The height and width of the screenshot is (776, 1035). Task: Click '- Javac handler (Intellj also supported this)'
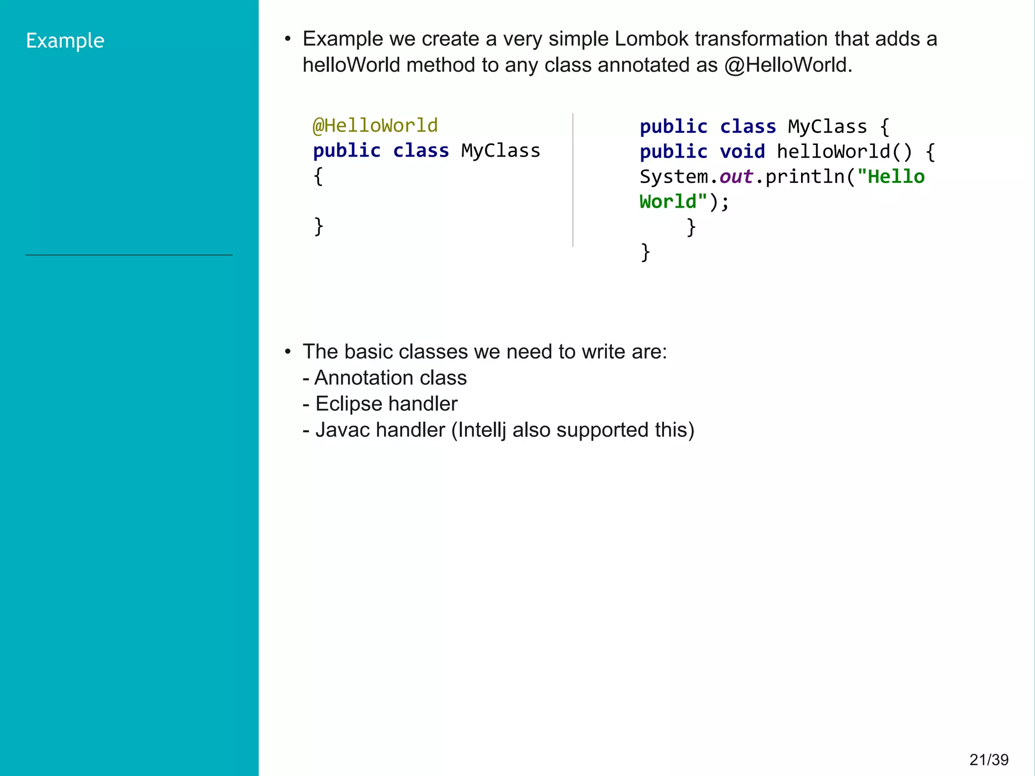tap(498, 430)
